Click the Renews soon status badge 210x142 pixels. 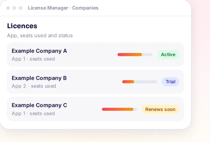click(x=160, y=109)
